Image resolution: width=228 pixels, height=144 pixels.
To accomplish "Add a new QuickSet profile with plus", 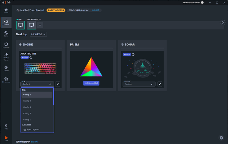I will coord(40,25).
